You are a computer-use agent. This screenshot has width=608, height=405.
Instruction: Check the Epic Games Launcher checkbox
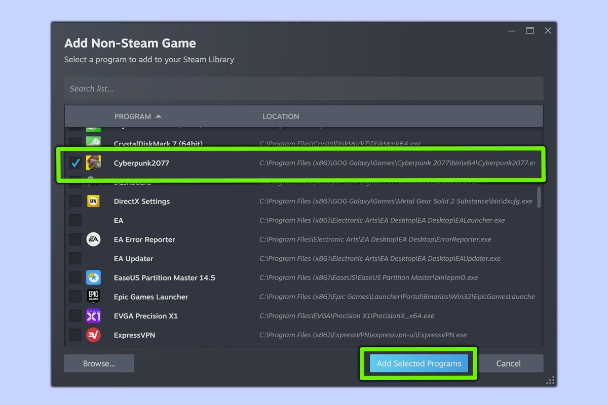click(75, 297)
